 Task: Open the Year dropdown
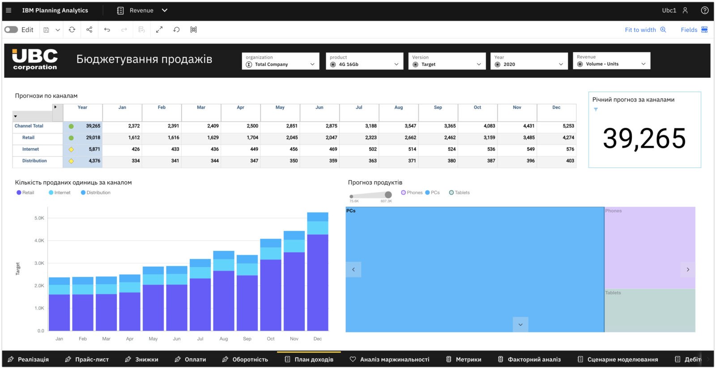click(x=529, y=61)
